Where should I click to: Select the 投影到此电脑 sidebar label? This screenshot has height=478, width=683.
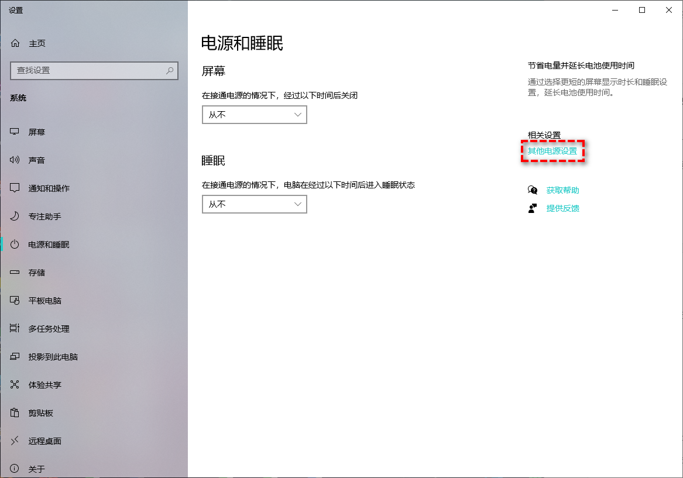[x=53, y=356]
